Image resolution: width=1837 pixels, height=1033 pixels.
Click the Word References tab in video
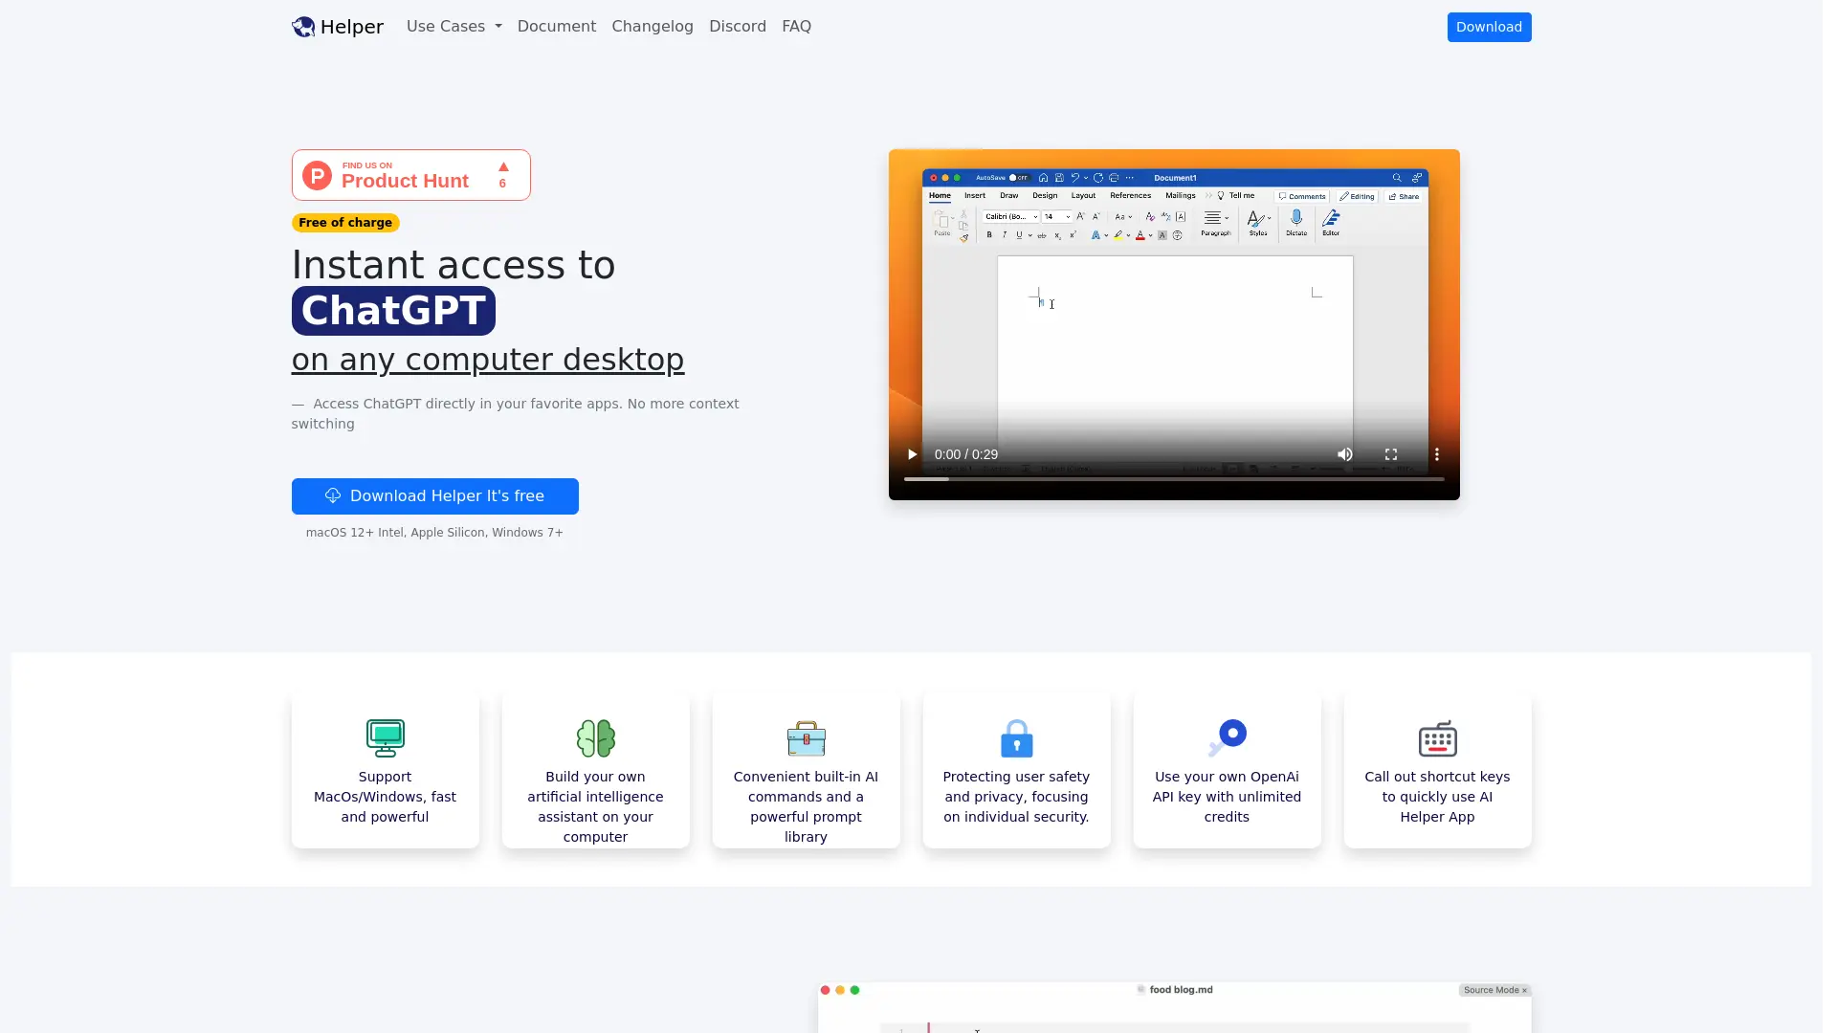(x=1131, y=196)
